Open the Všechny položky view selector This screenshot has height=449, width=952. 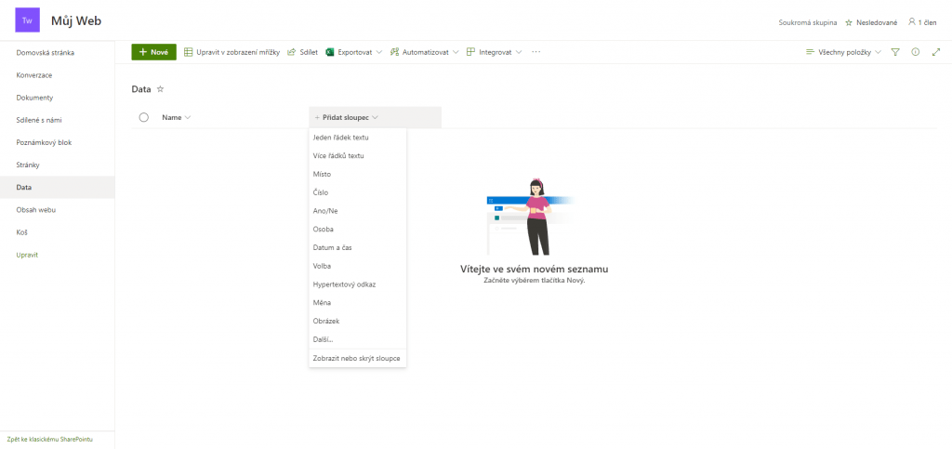coord(843,52)
